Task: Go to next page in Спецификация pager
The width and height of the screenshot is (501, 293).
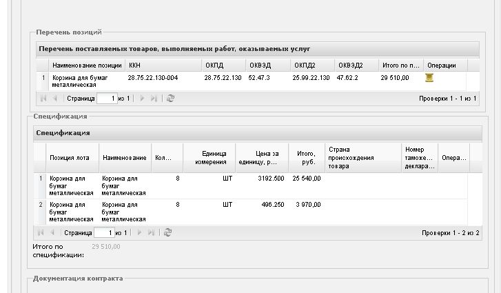Action: 139,232
